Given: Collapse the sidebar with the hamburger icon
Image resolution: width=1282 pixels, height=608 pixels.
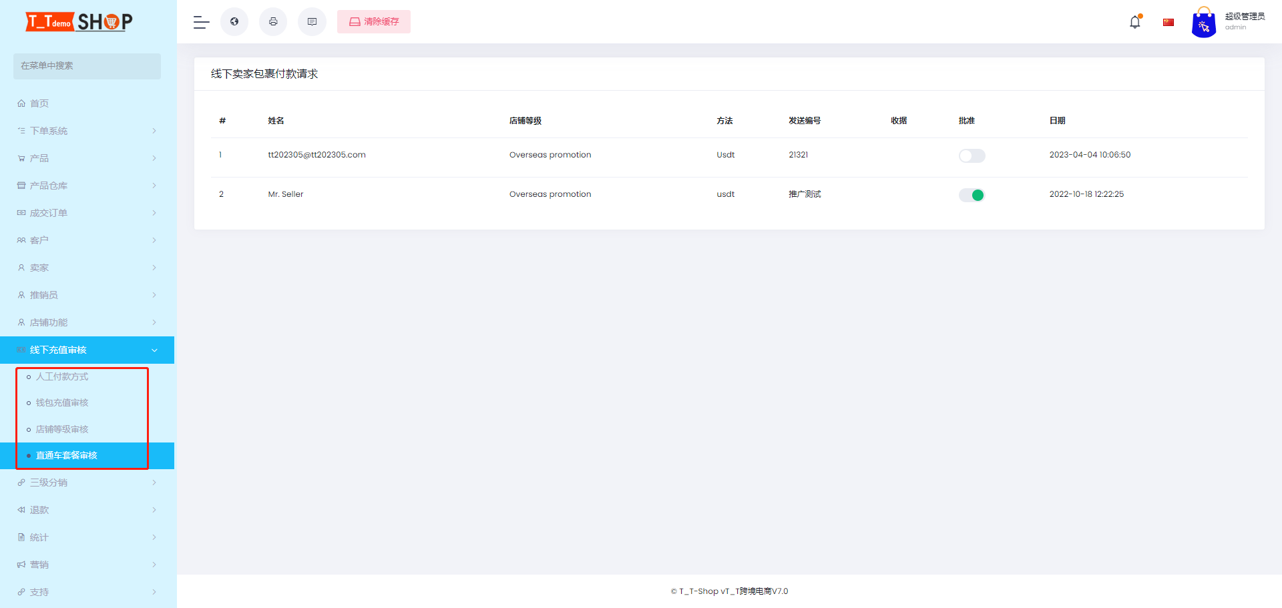Looking at the screenshot, I should coord(200,22).
